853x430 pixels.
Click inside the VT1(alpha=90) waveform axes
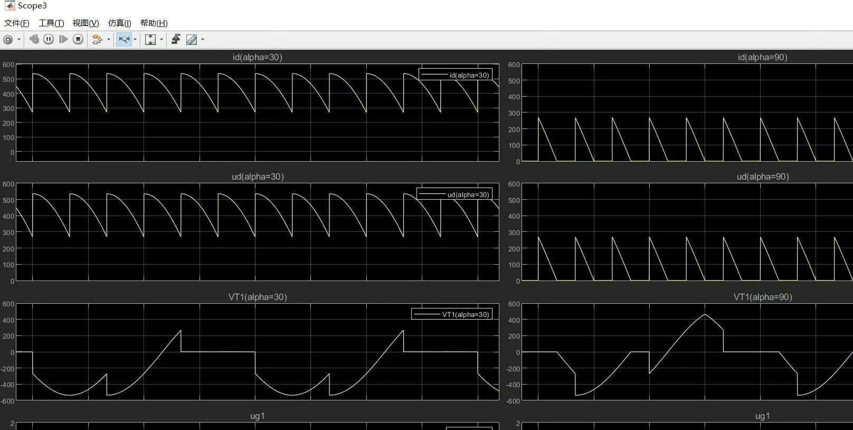[x=687, y=352]
